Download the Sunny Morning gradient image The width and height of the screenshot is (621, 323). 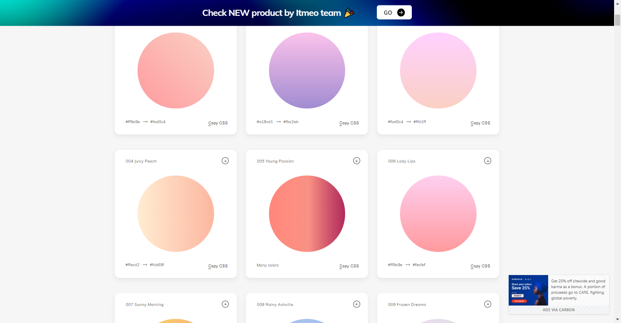tap(225, 304)
